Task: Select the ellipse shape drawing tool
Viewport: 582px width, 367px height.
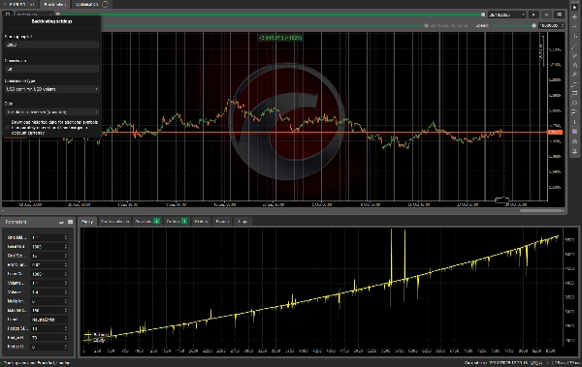Action: click(574, 103)
